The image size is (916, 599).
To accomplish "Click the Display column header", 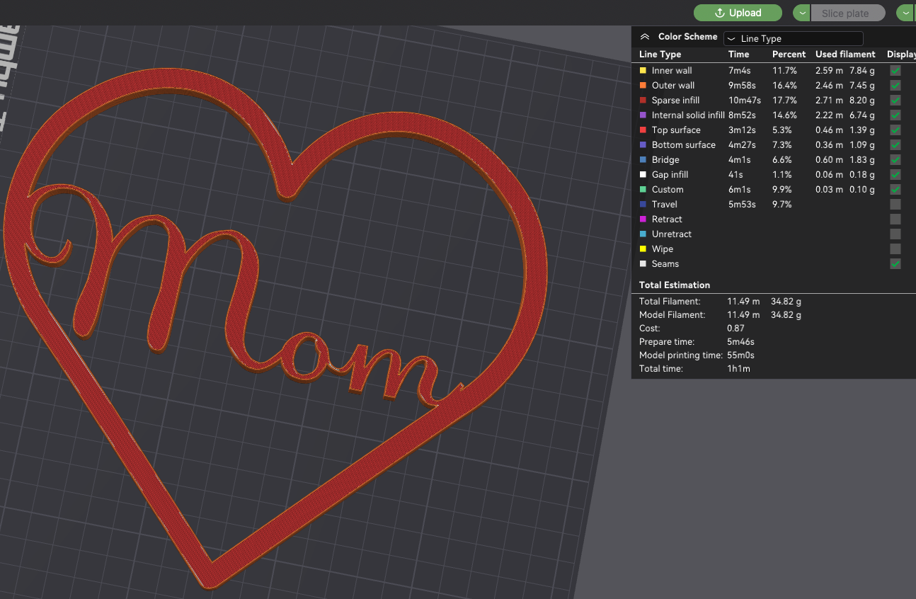I will [901, 55].
